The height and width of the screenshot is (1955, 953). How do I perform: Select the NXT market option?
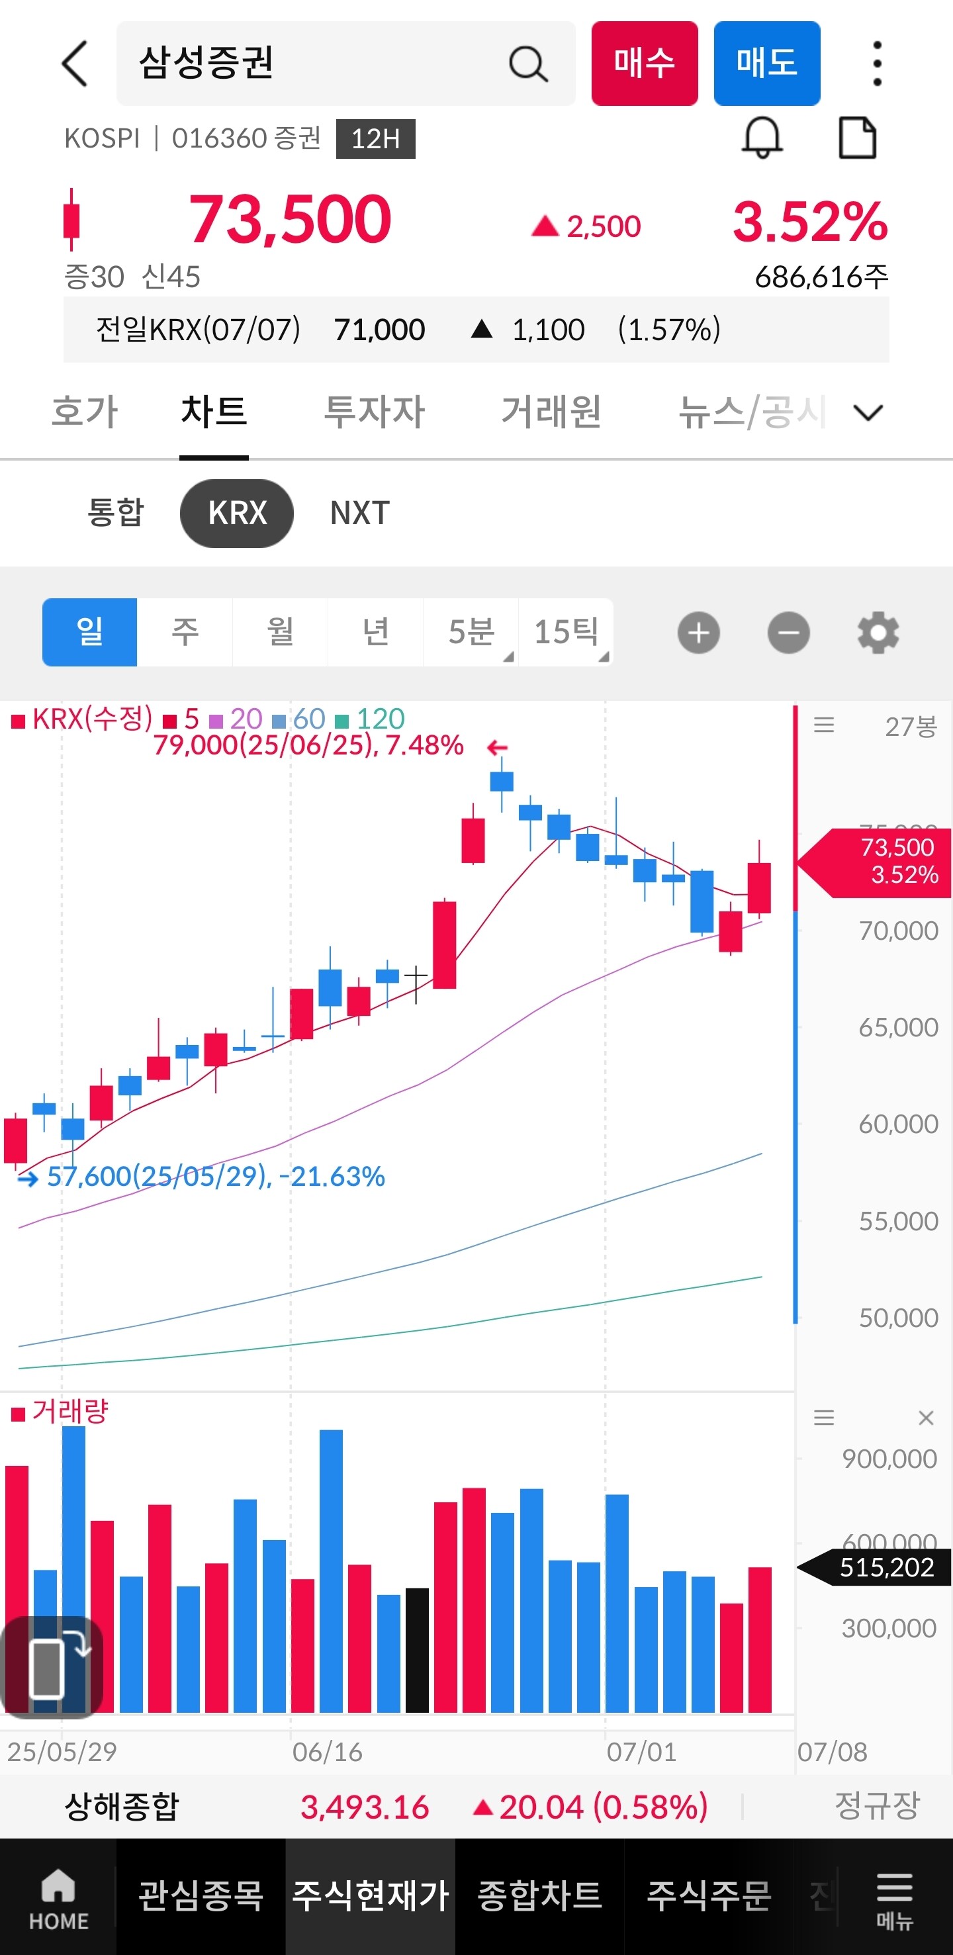click(x=359, y=513)
